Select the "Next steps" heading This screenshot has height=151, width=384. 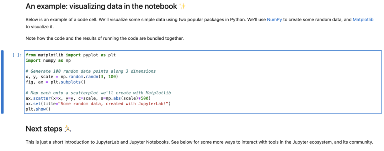[44, 129]
